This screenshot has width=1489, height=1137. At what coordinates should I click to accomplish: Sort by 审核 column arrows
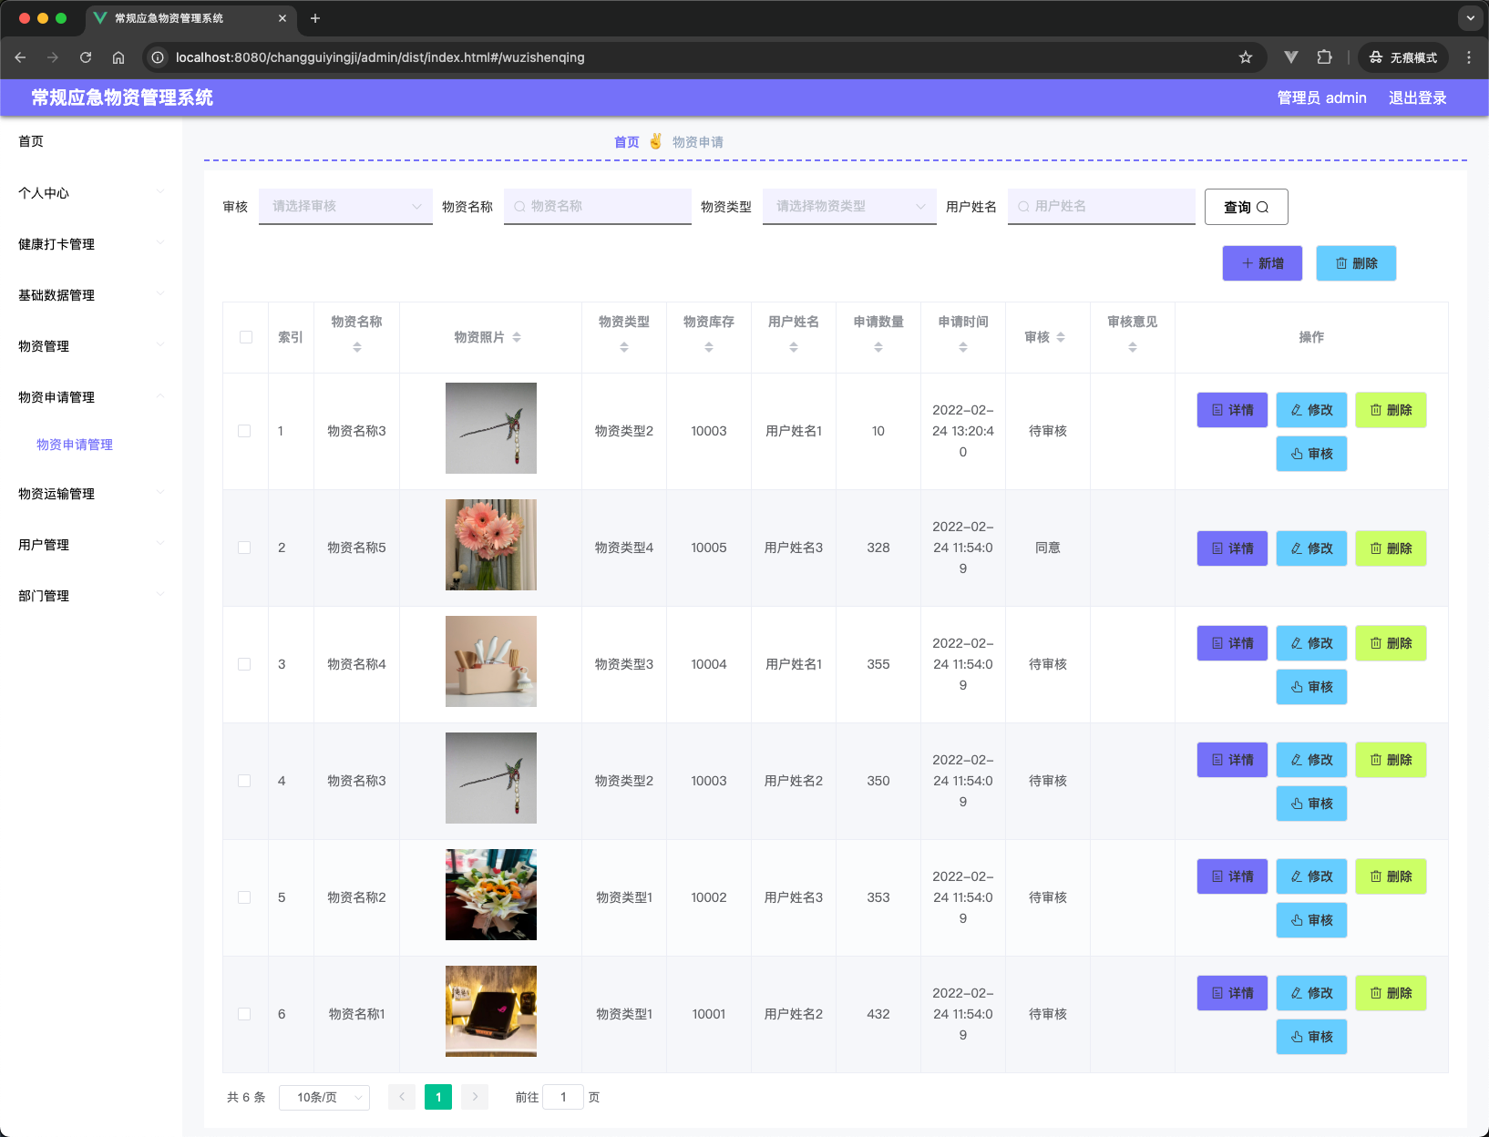pyautogui.click(x=1061, y=337)
